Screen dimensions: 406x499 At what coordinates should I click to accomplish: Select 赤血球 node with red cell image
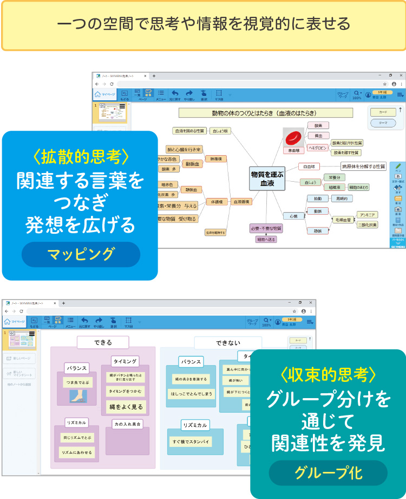pyautogui.click(x=293, y=141)
